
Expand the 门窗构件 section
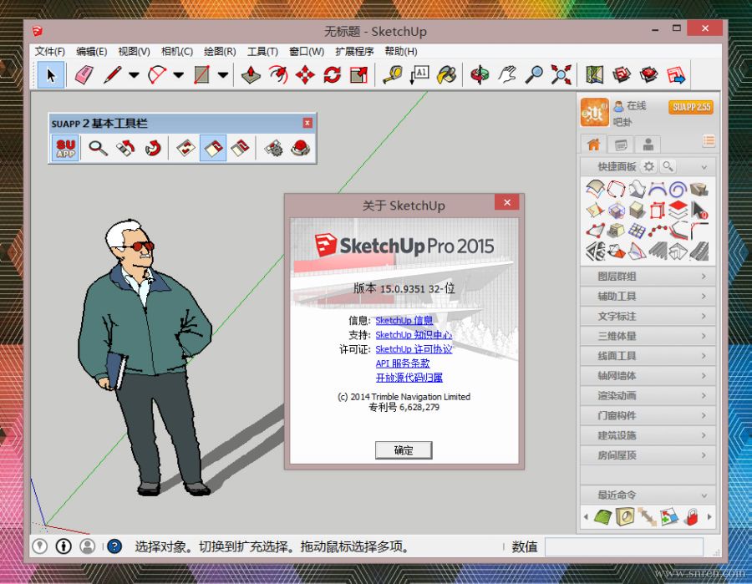[x=648, y=416]
